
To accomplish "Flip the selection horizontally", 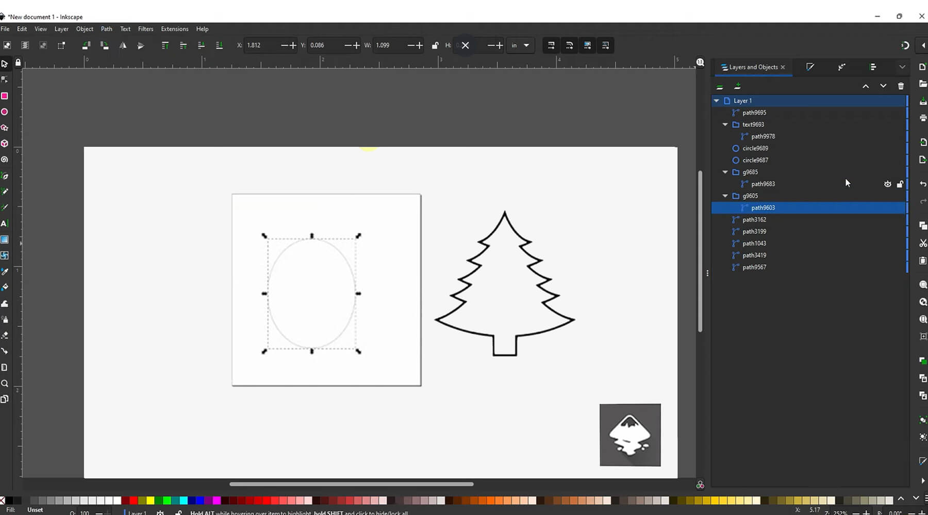I will [123, 45].
